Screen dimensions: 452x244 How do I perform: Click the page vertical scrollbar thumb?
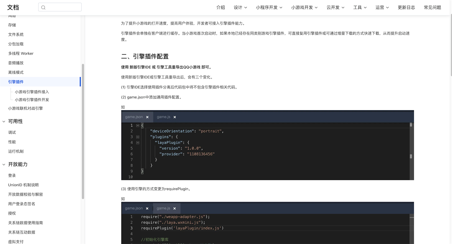pyautogui.click(x=451, y=45)
